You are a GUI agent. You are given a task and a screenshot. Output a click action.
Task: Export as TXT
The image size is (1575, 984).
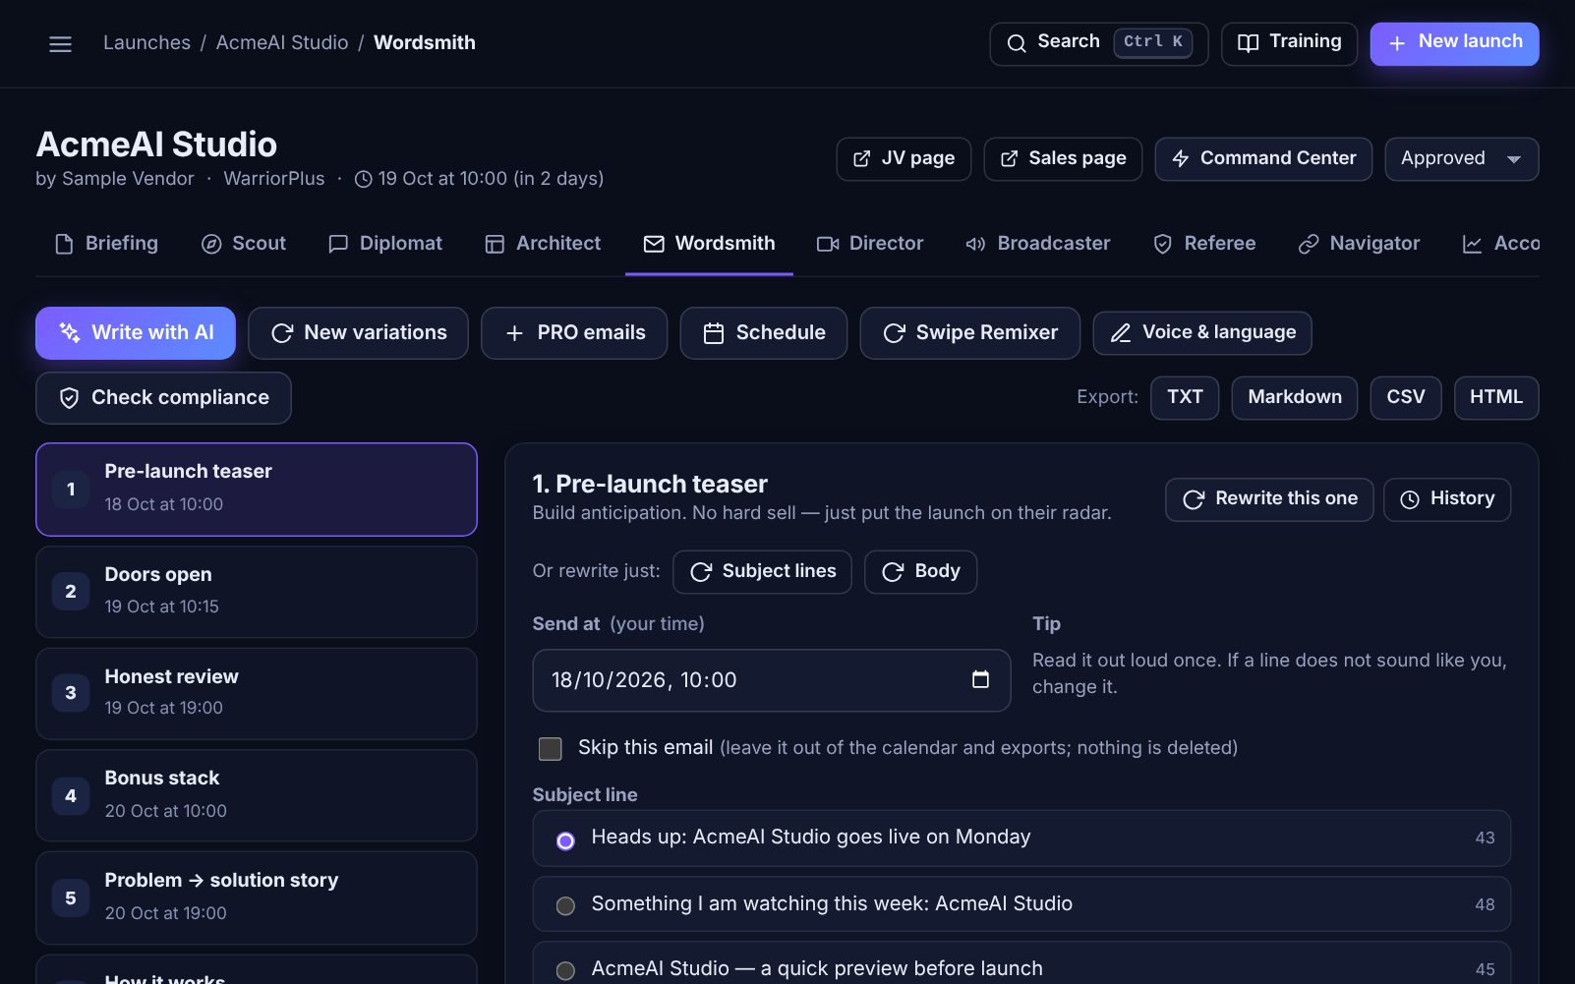(1185, 397)
